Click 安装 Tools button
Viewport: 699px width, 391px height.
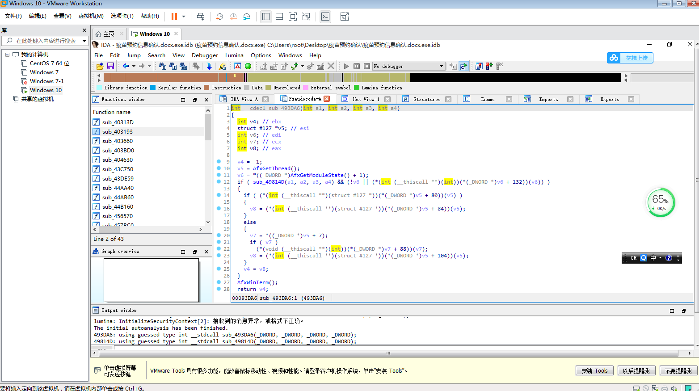[x=594, y=371]
